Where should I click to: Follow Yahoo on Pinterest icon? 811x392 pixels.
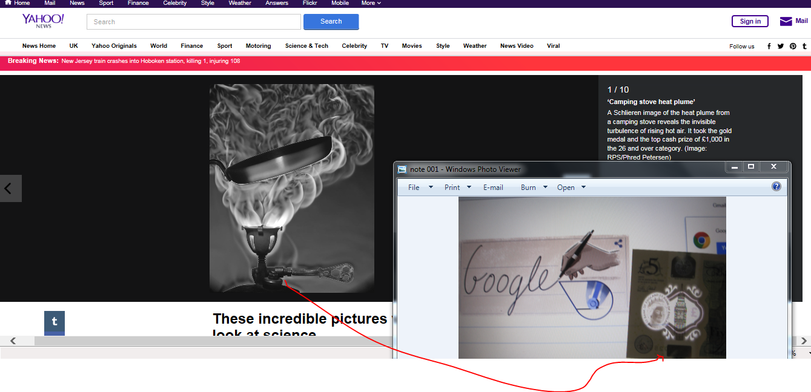pos(793,46)
